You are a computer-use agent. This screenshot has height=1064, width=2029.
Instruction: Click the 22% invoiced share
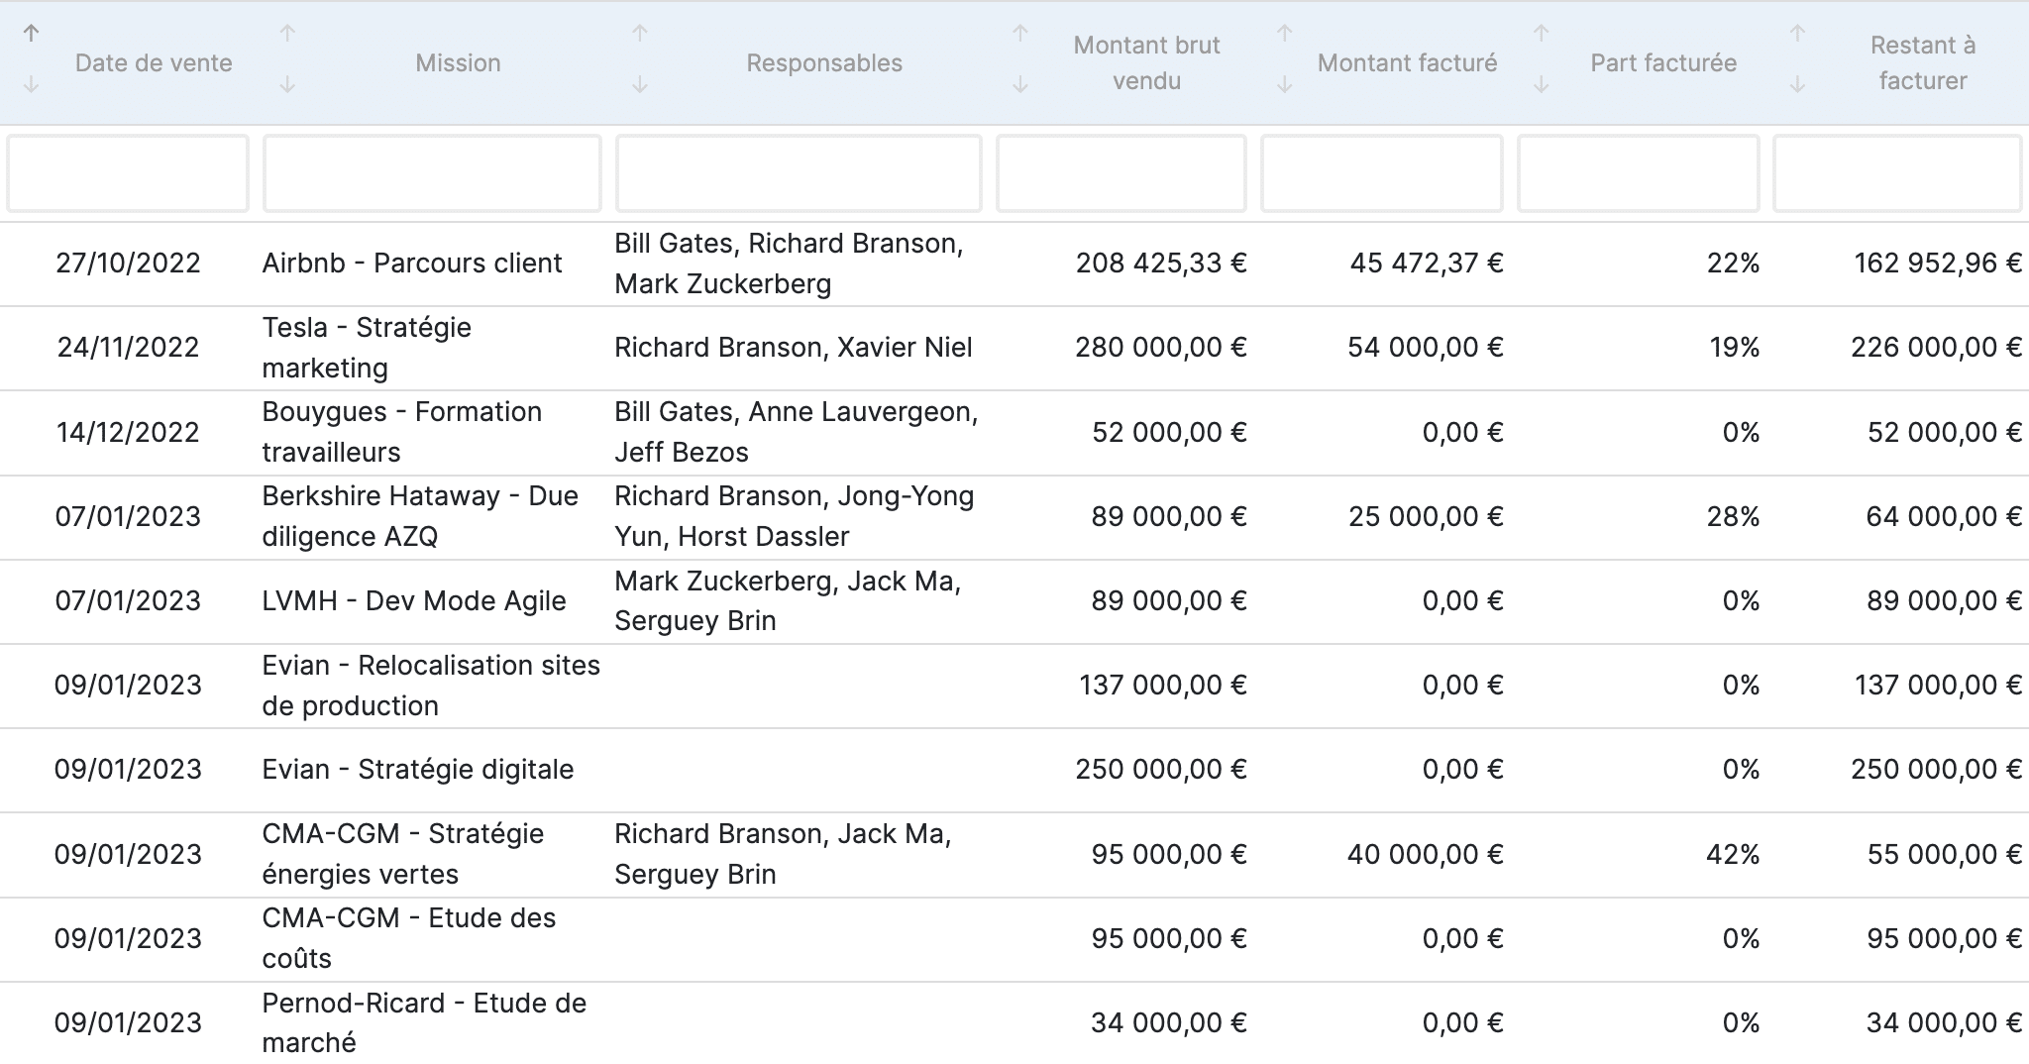click(x=1734, y=264)
